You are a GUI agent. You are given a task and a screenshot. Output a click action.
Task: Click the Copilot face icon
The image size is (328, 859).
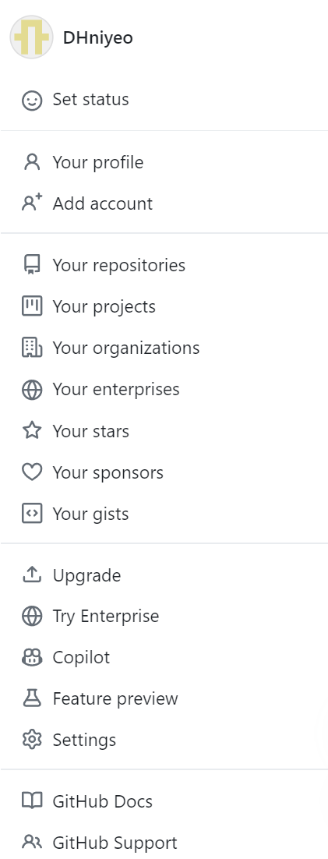pyautogui.click(x=32, y=657)
